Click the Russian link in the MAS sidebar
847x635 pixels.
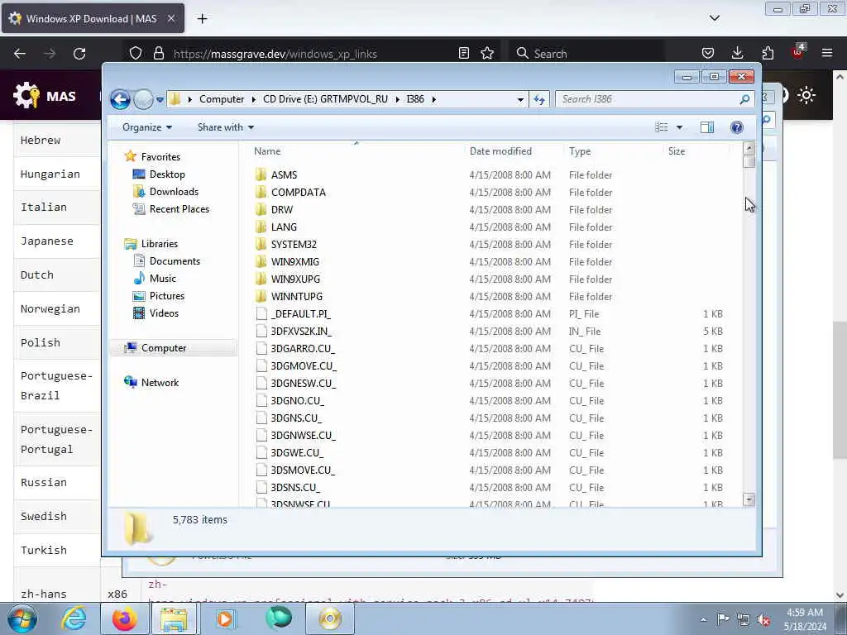point(44,483)
